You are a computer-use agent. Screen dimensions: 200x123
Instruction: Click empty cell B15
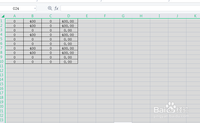(x=32, y=84)
